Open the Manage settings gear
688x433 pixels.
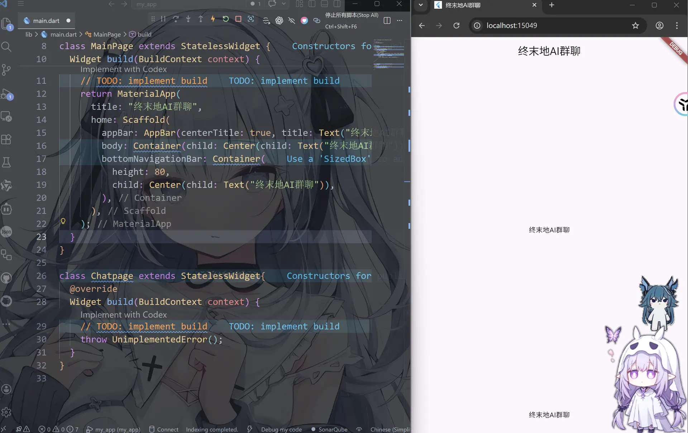6,412
